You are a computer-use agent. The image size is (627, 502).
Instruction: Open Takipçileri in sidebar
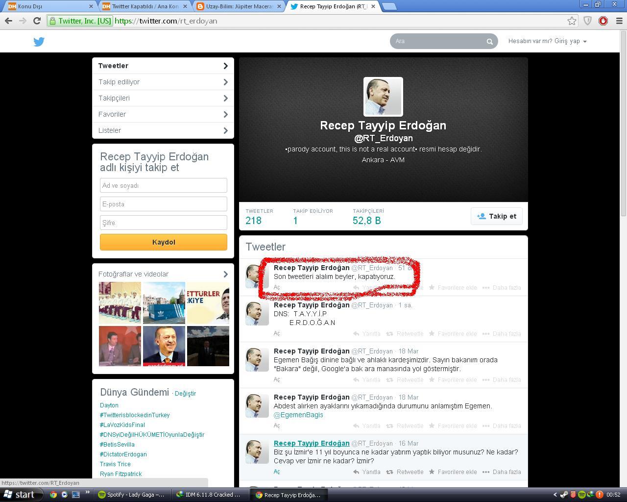[x=163, y=98]
